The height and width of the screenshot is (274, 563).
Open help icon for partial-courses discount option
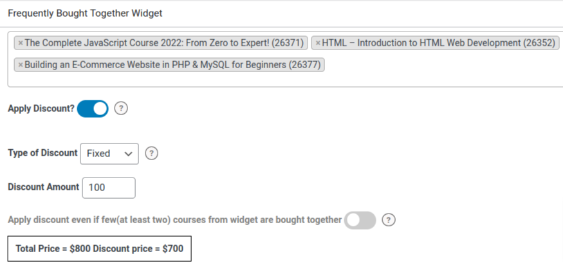pos(388,220)
